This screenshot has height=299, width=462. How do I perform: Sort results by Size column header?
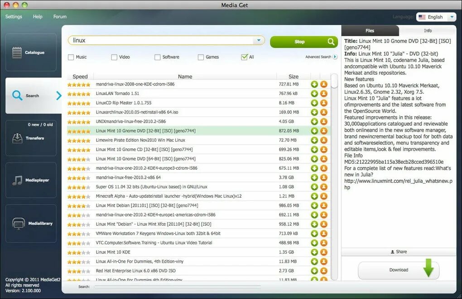coord(294,76)
